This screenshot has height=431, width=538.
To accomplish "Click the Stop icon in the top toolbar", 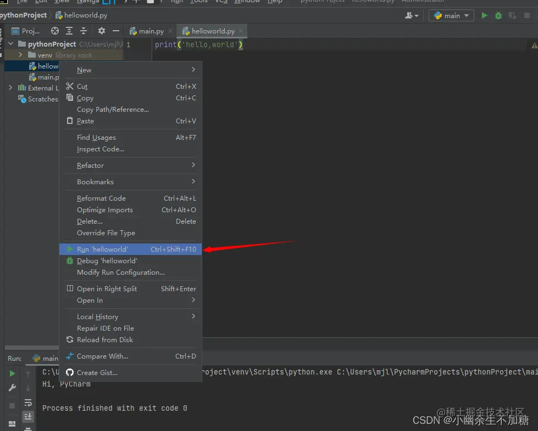I will click(527, 15).
